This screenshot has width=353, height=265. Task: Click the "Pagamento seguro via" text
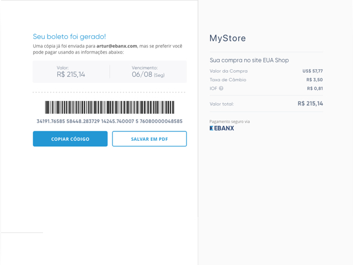[229, 121]
